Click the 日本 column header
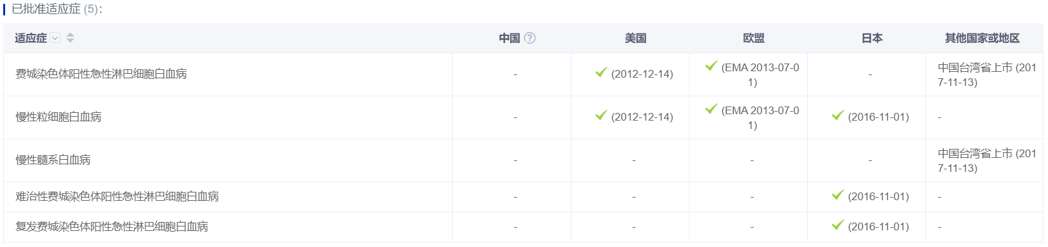 coord(872,38)
